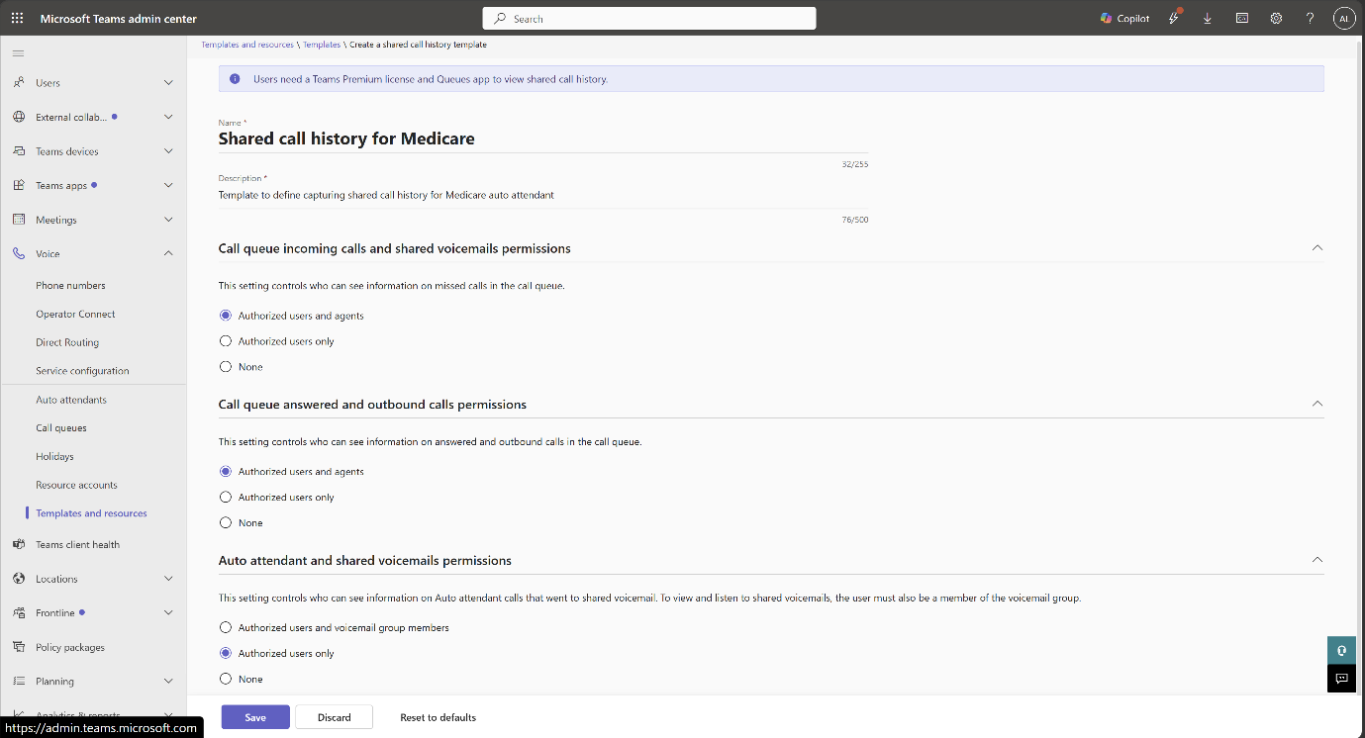Screen dimensions: 1365x738
Task: Click the Teams apps icon
Action: tap(19, 185)
